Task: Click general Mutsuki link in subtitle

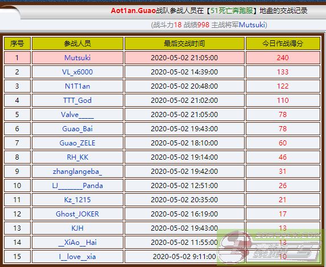Action: [x=252, y=25]
